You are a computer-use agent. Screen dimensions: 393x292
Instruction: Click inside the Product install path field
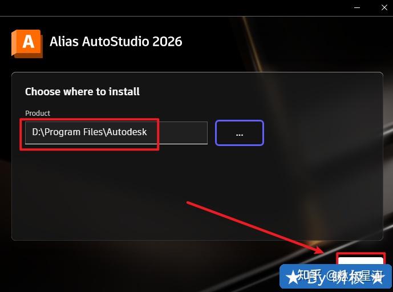coord(116,132)
